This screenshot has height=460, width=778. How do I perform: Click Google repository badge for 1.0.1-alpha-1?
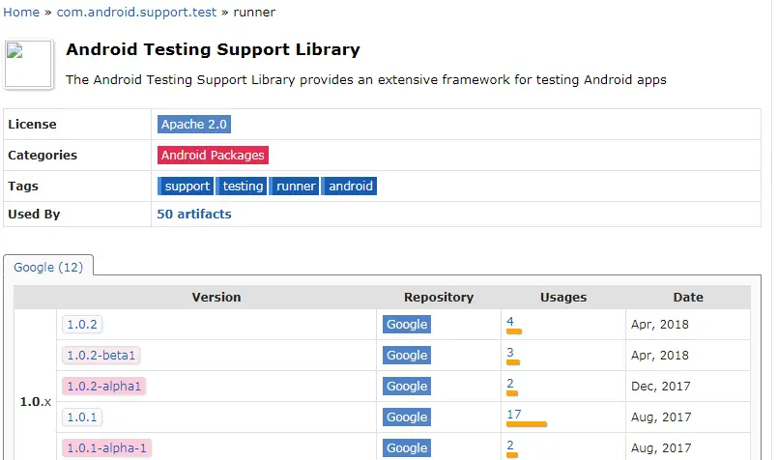[x=407, y=447]
